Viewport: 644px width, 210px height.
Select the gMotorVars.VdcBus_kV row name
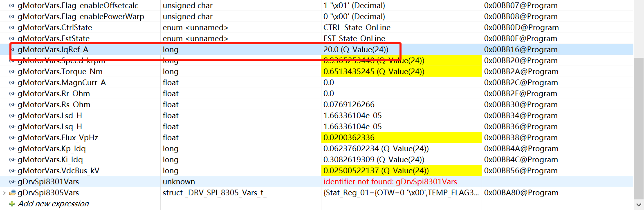click(x=58, y=171)
